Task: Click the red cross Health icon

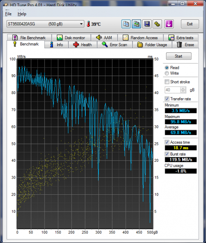Action: pos(76,45)
